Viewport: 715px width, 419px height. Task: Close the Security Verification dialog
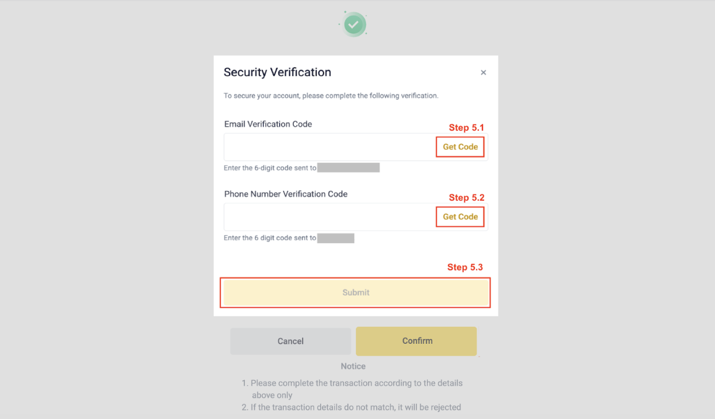483,73
